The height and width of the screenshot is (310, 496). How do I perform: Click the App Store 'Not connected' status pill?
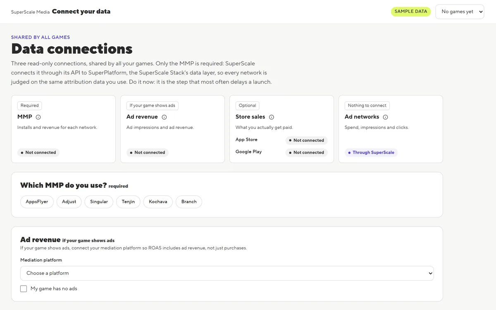click(307, 141)
